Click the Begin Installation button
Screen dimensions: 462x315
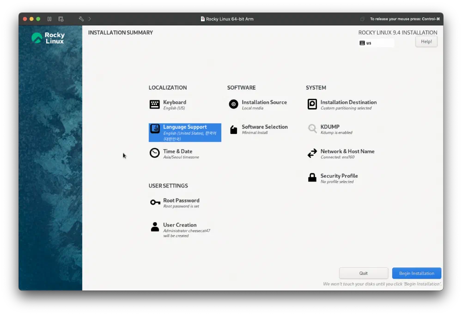(416, 273)
